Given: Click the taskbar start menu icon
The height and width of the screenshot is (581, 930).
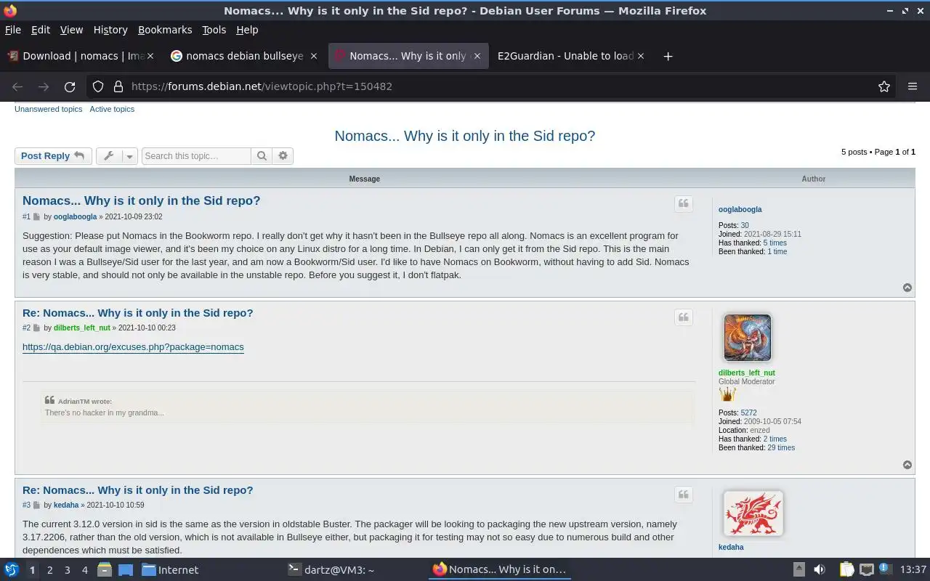Looking at the screenshot, I should pyautogui.click(x=12, y=570).
